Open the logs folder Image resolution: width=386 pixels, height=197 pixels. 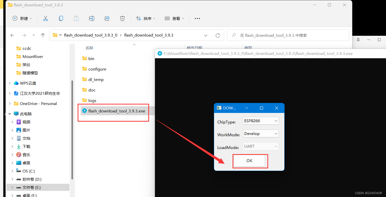click(x=89, y=100)
